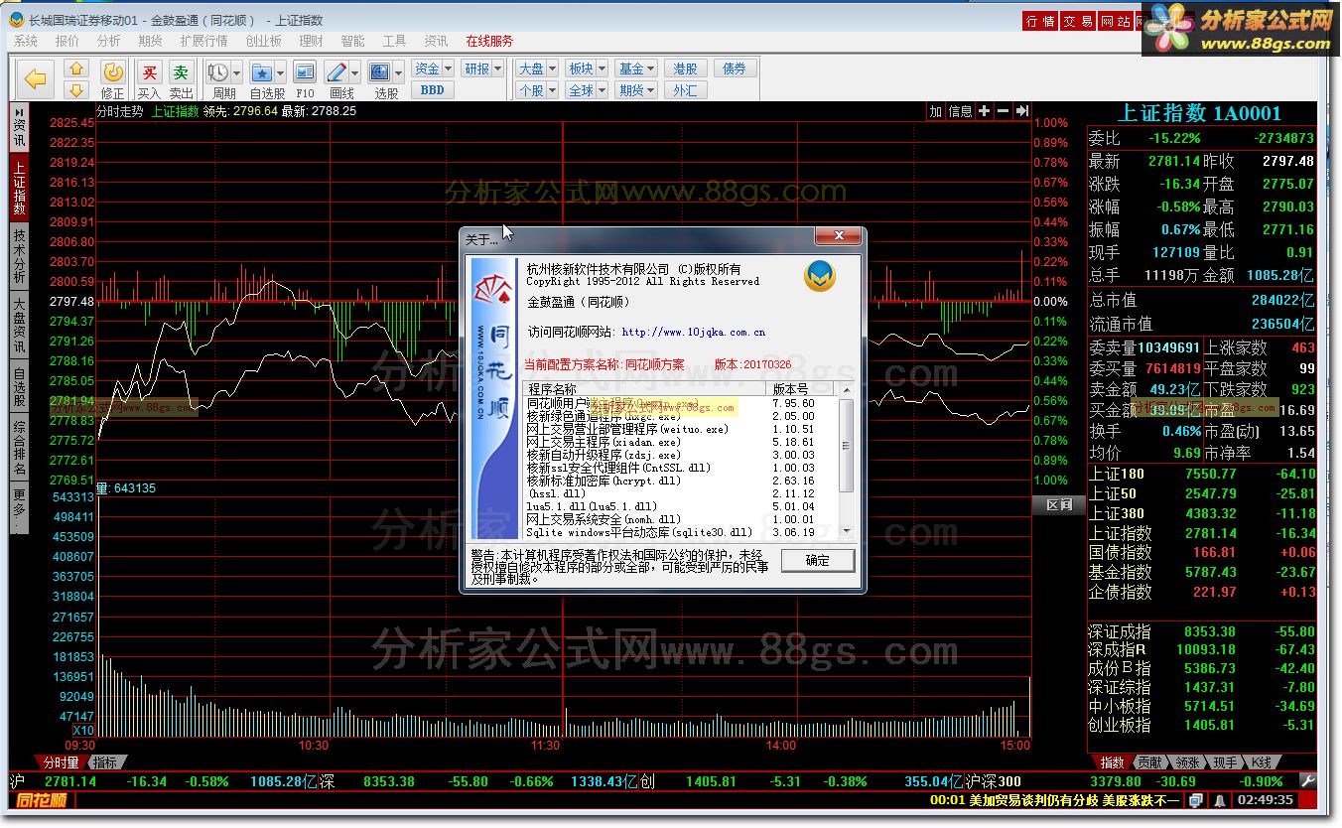Click the 交易 button in title bar
The height and width of the screenshot is (828, 1342).
pyautogui.click(x=1078, y=21)
